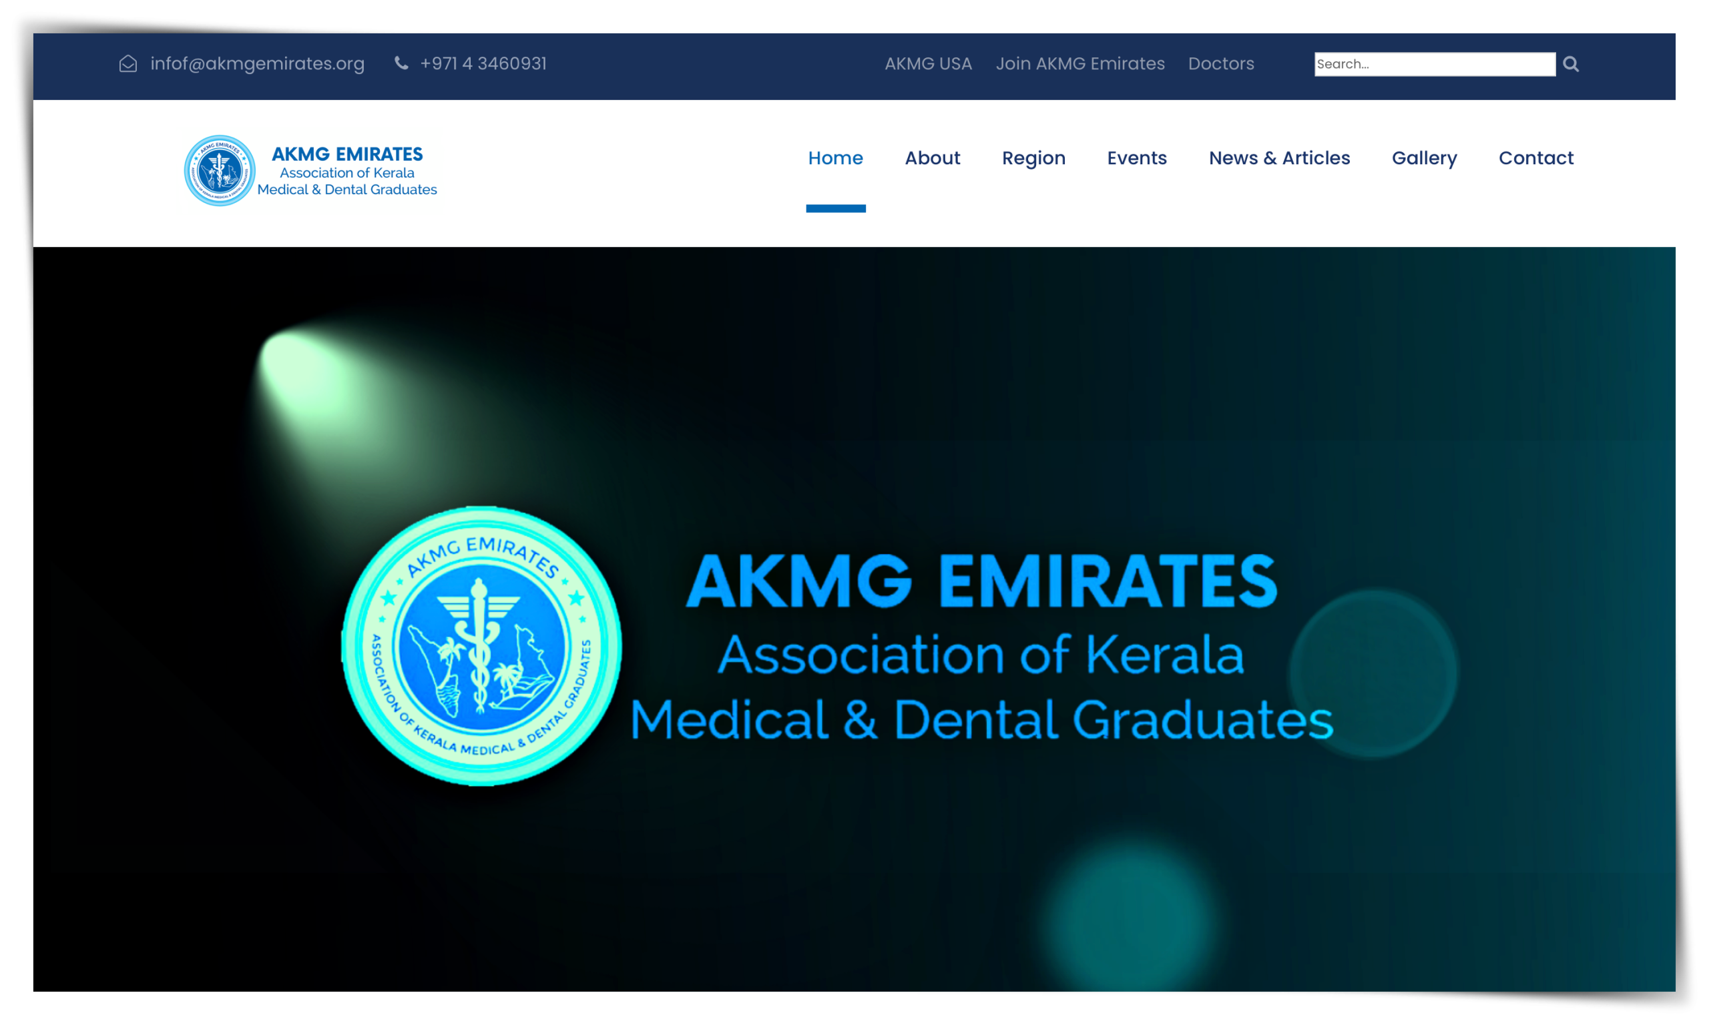Click the phone handset icon

point(401,63)
